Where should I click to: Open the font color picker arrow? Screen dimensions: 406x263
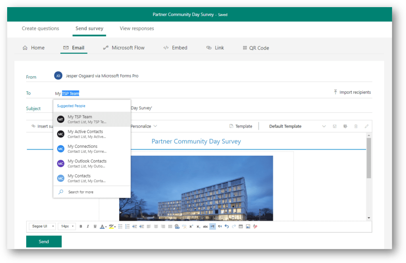106,227
